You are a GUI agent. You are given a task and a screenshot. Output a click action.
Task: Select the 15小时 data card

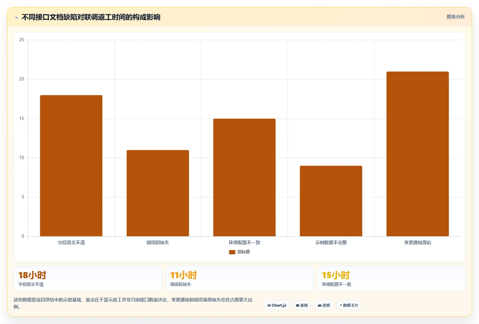(391, 279)
